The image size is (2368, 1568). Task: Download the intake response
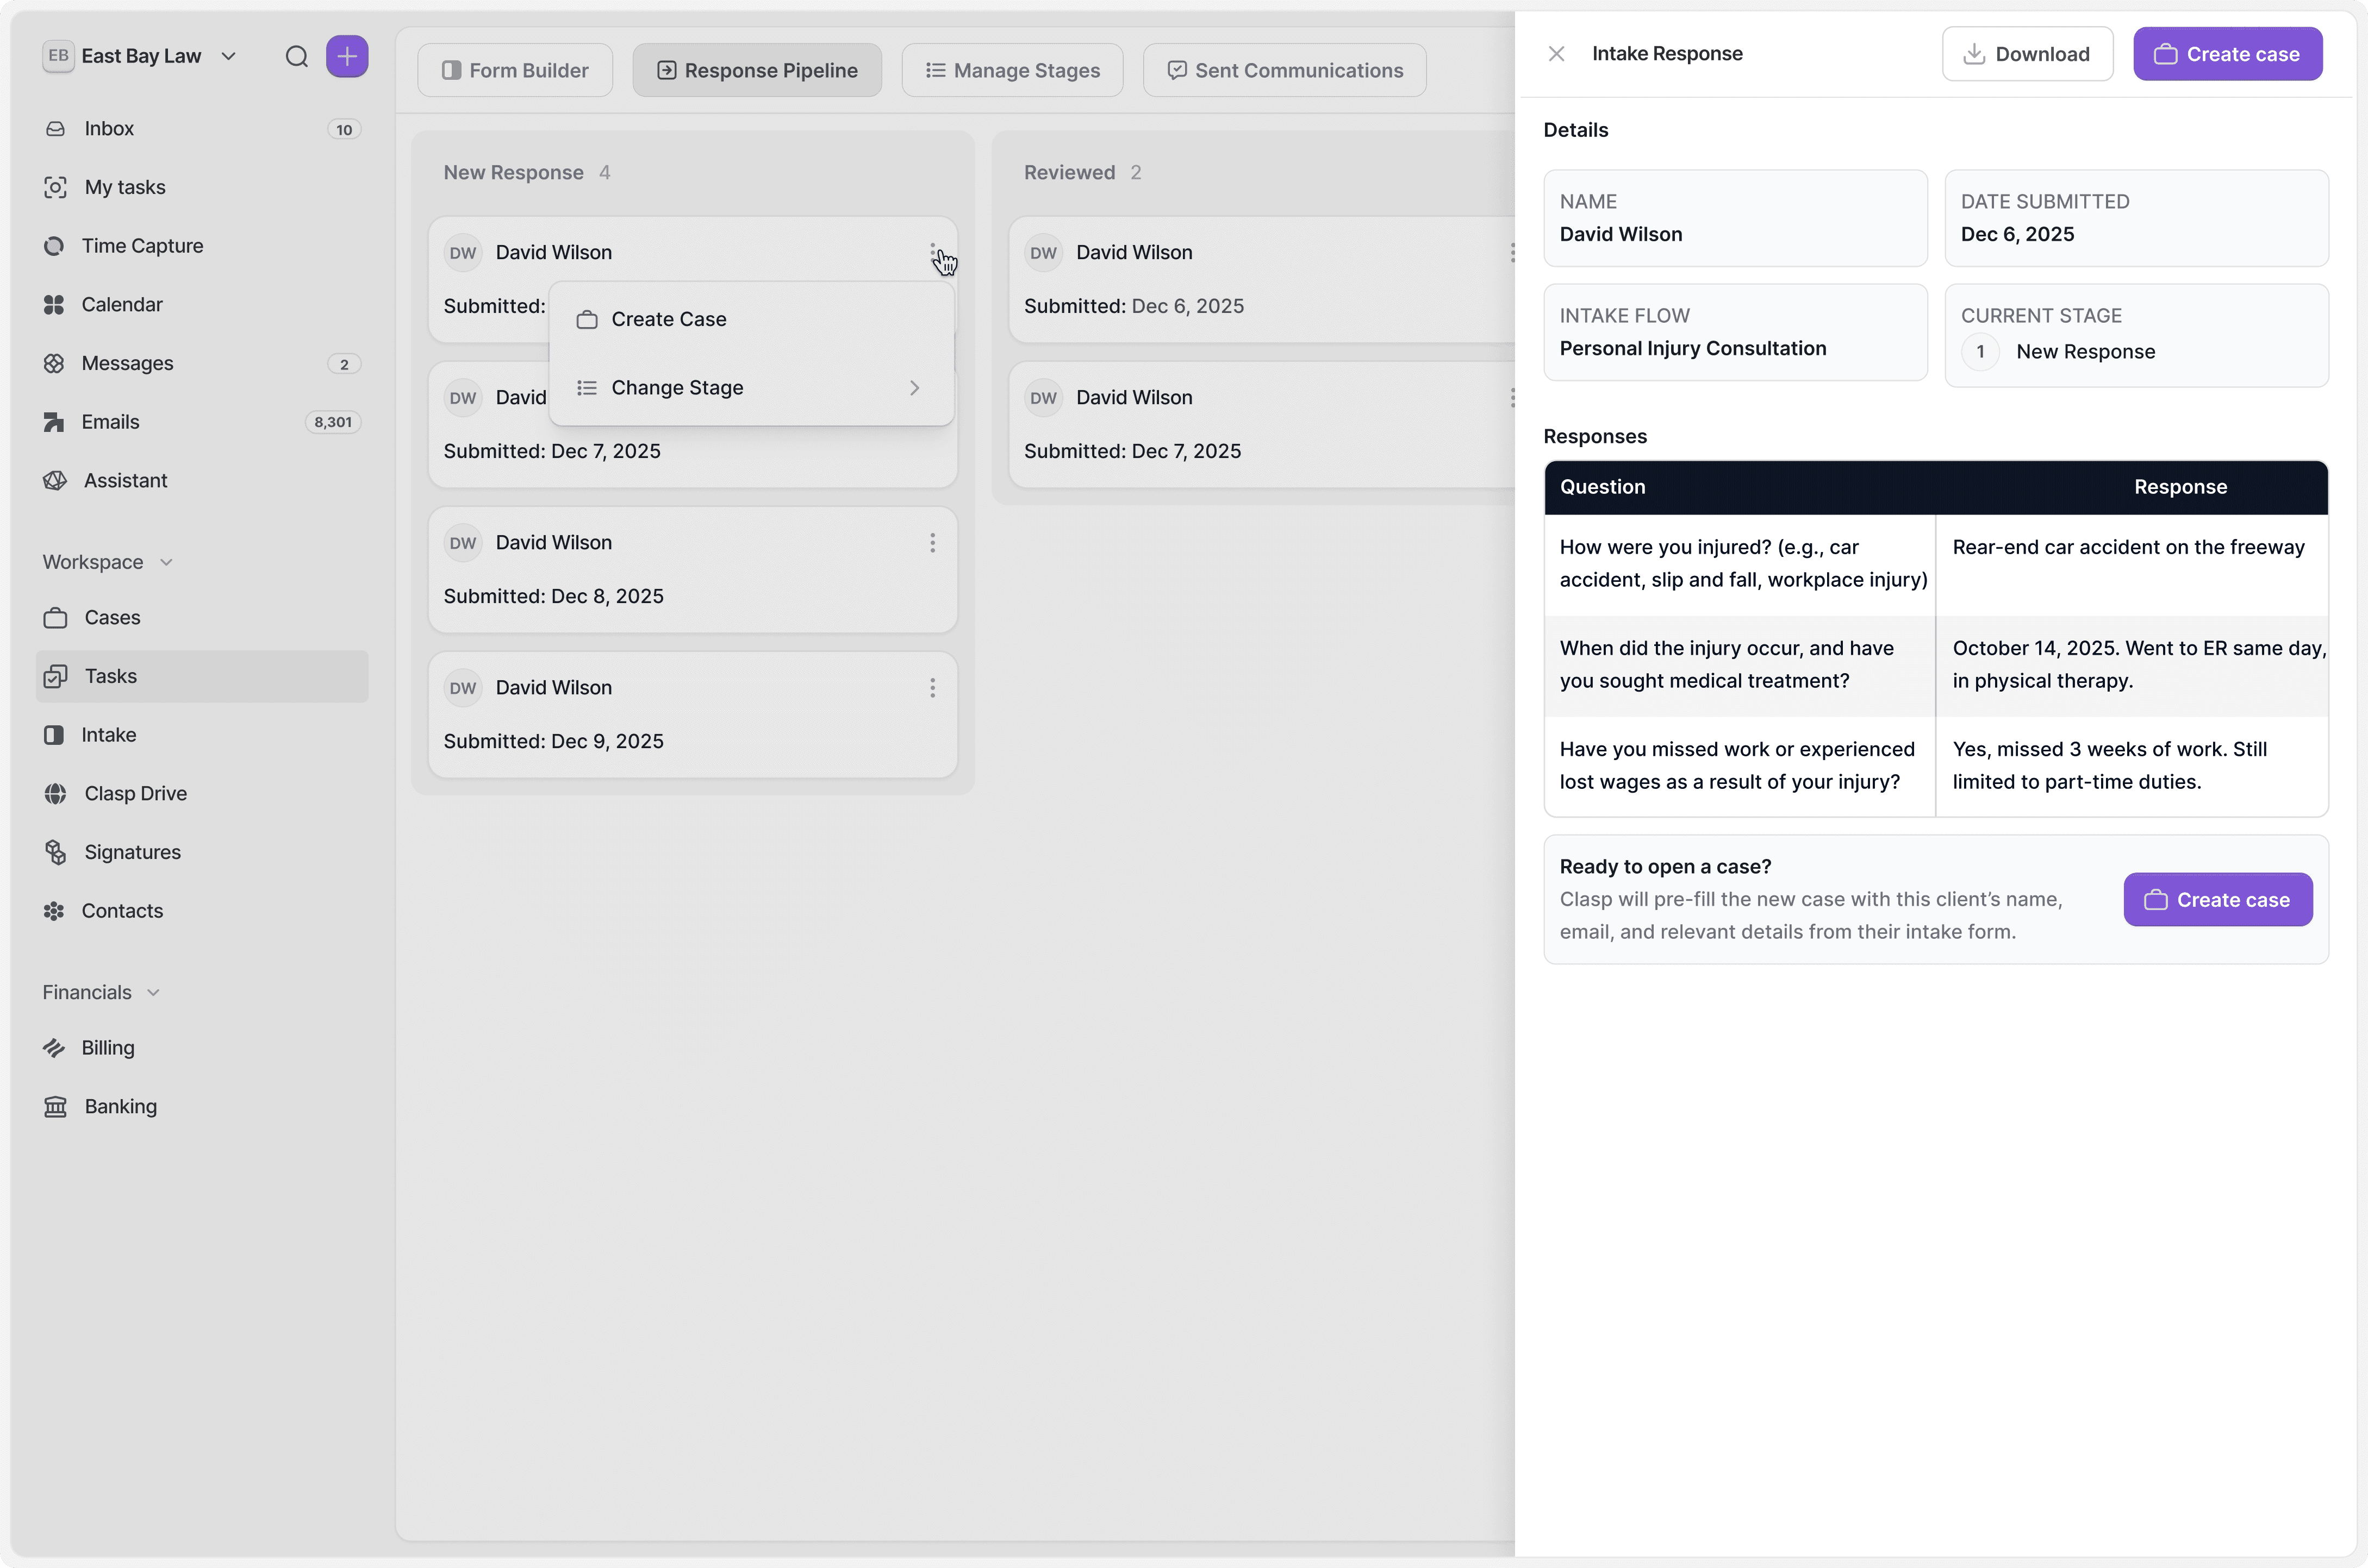pos(2028,54)
